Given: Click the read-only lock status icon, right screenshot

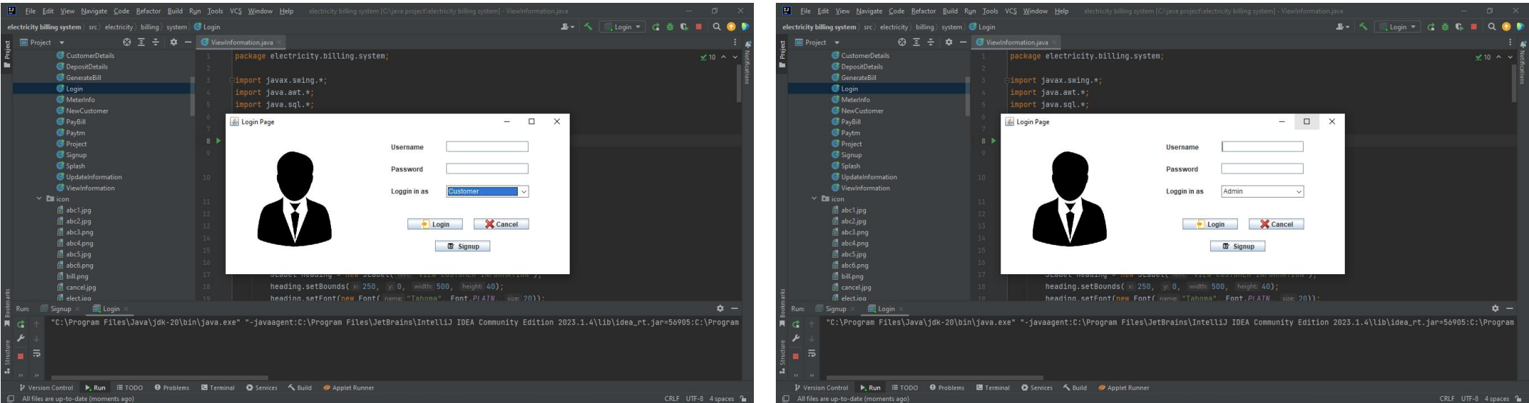Looking at the screenshot, I should point(1518,399).
